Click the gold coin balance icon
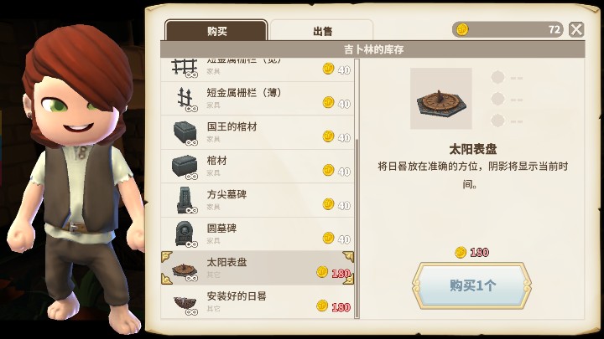The image size is (604, 339). (462, 29)
